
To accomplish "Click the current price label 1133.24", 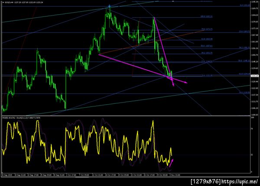I will [255, 76].
